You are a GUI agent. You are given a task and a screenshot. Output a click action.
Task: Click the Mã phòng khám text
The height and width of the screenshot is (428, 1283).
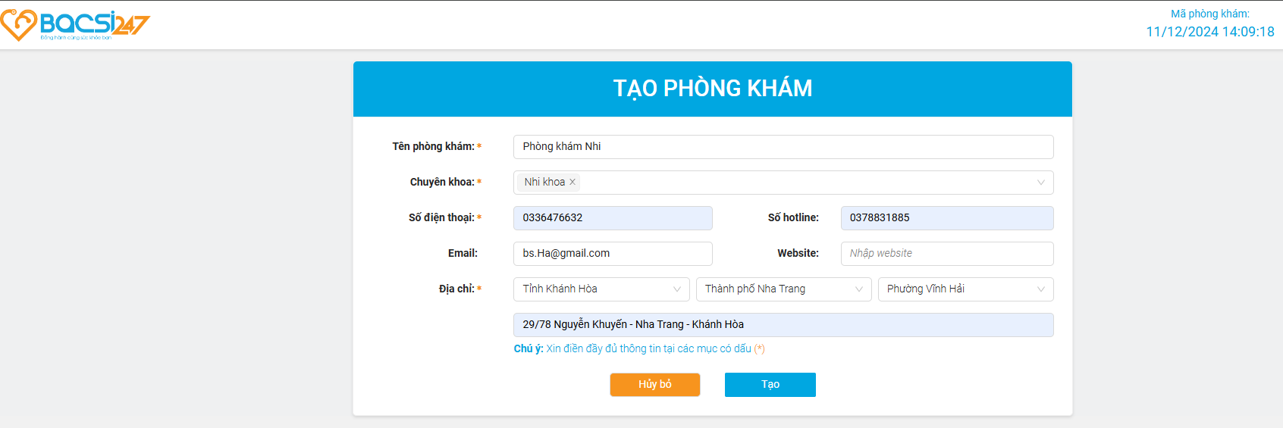tap(1210, 14)
